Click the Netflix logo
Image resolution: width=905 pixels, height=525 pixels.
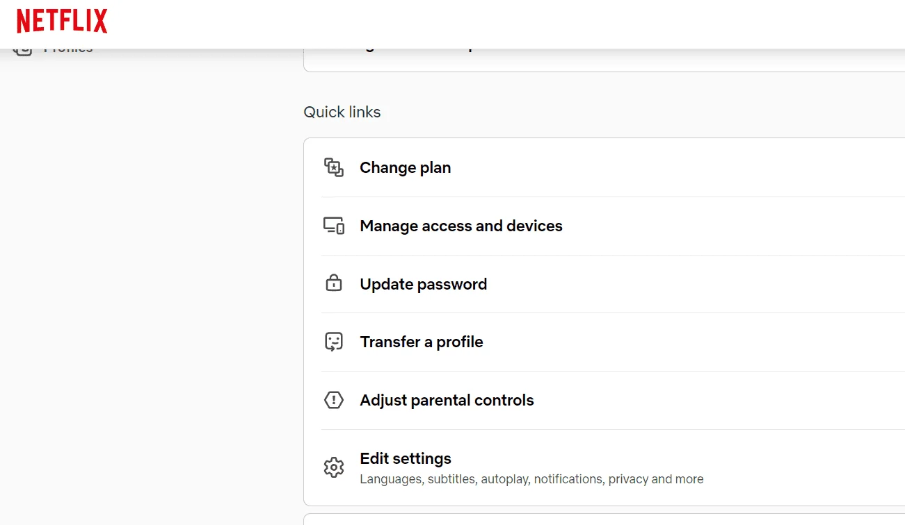tap(62, 22)
